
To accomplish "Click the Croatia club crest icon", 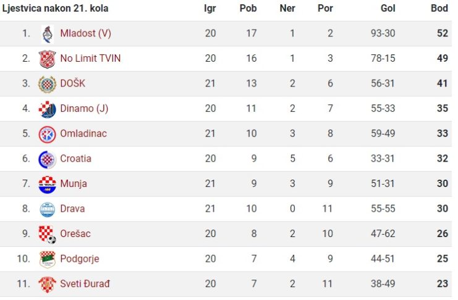I will 48,159.
